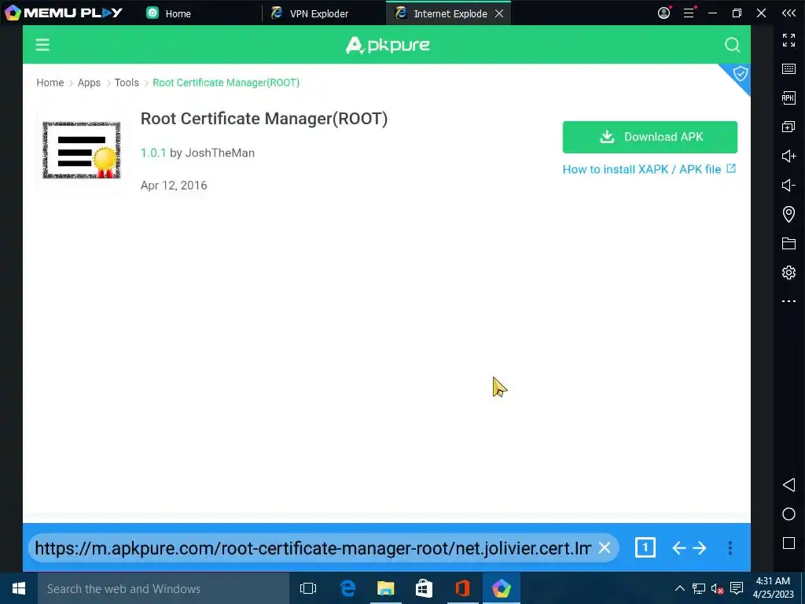Screen dimensions: 805x604
Task: Open Microsoft Office from the taskbar
Action: (462, 588)
